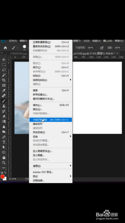Select the Frame tool

tap(4, 85)
